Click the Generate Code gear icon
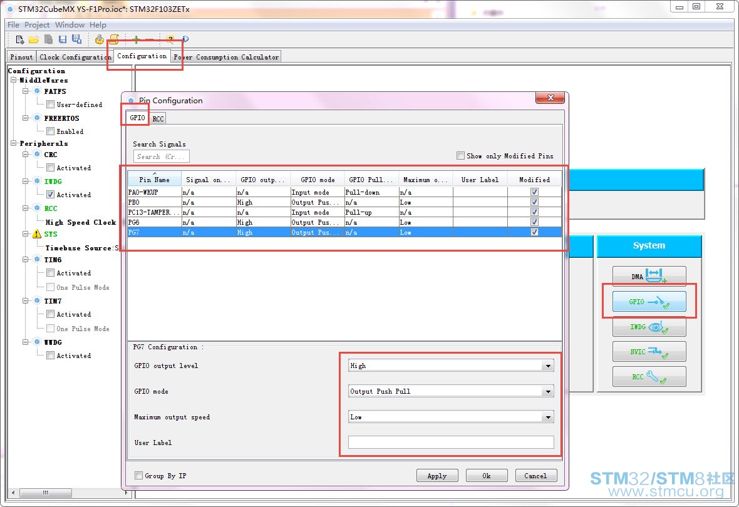This screenshot has height=507, width=739. pos(99,39)
